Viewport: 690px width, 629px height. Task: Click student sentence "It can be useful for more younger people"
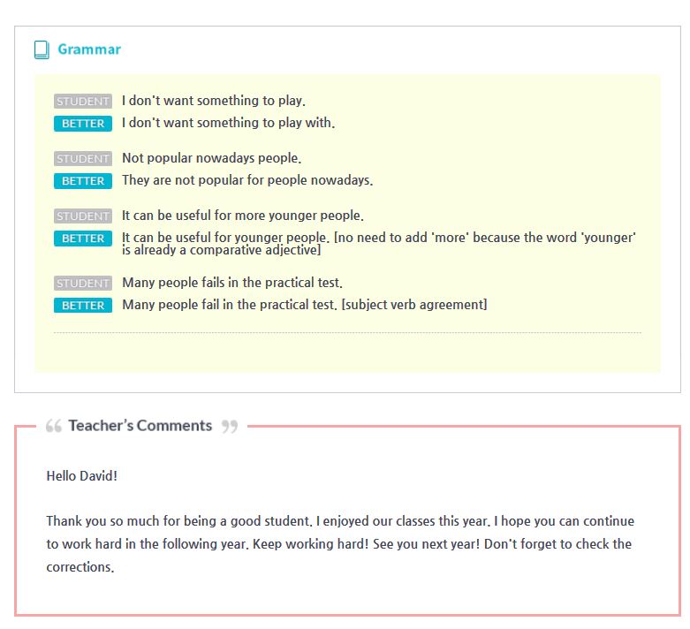242,216
